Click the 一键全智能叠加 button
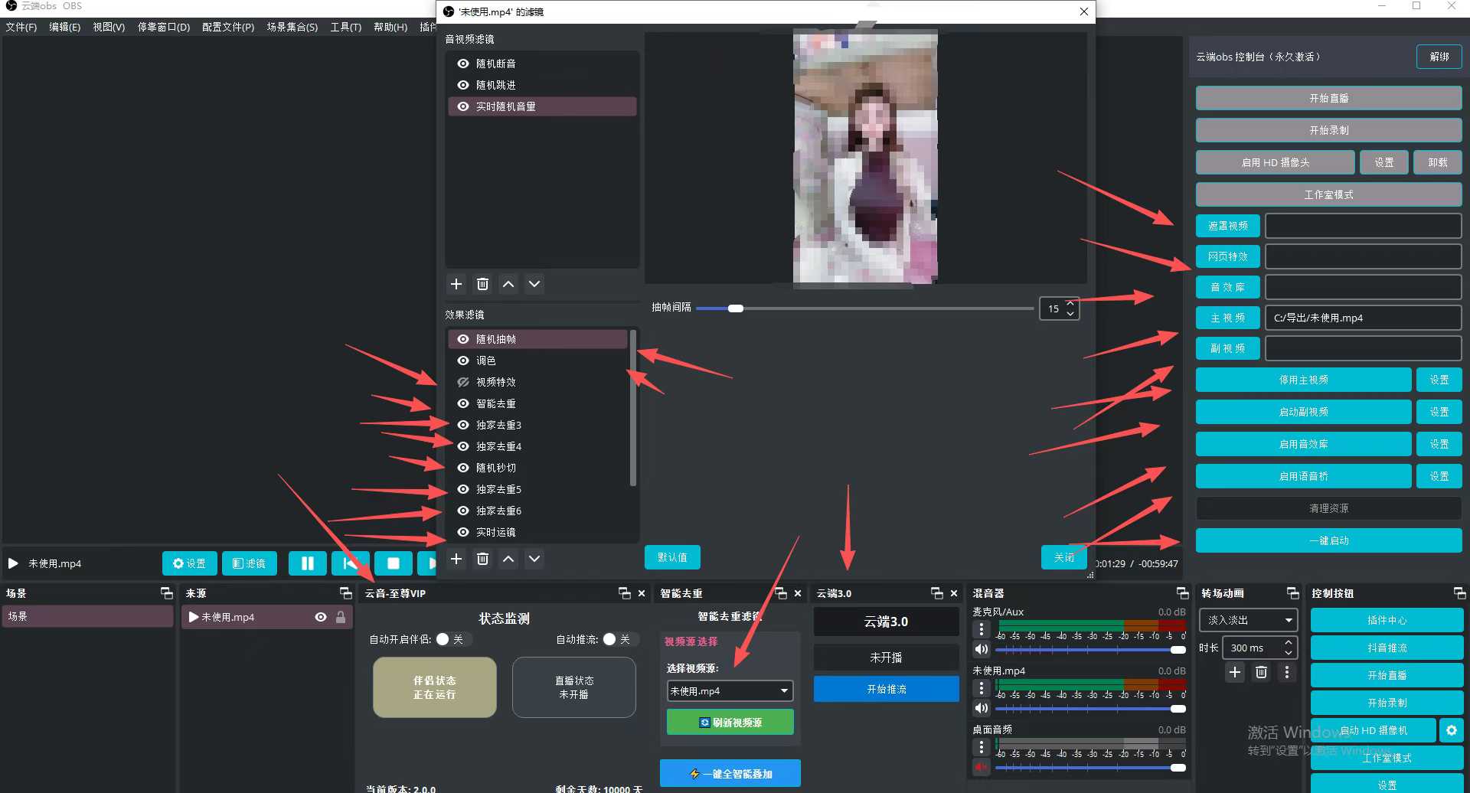The image size is (1470, 793). click(729, 773)
